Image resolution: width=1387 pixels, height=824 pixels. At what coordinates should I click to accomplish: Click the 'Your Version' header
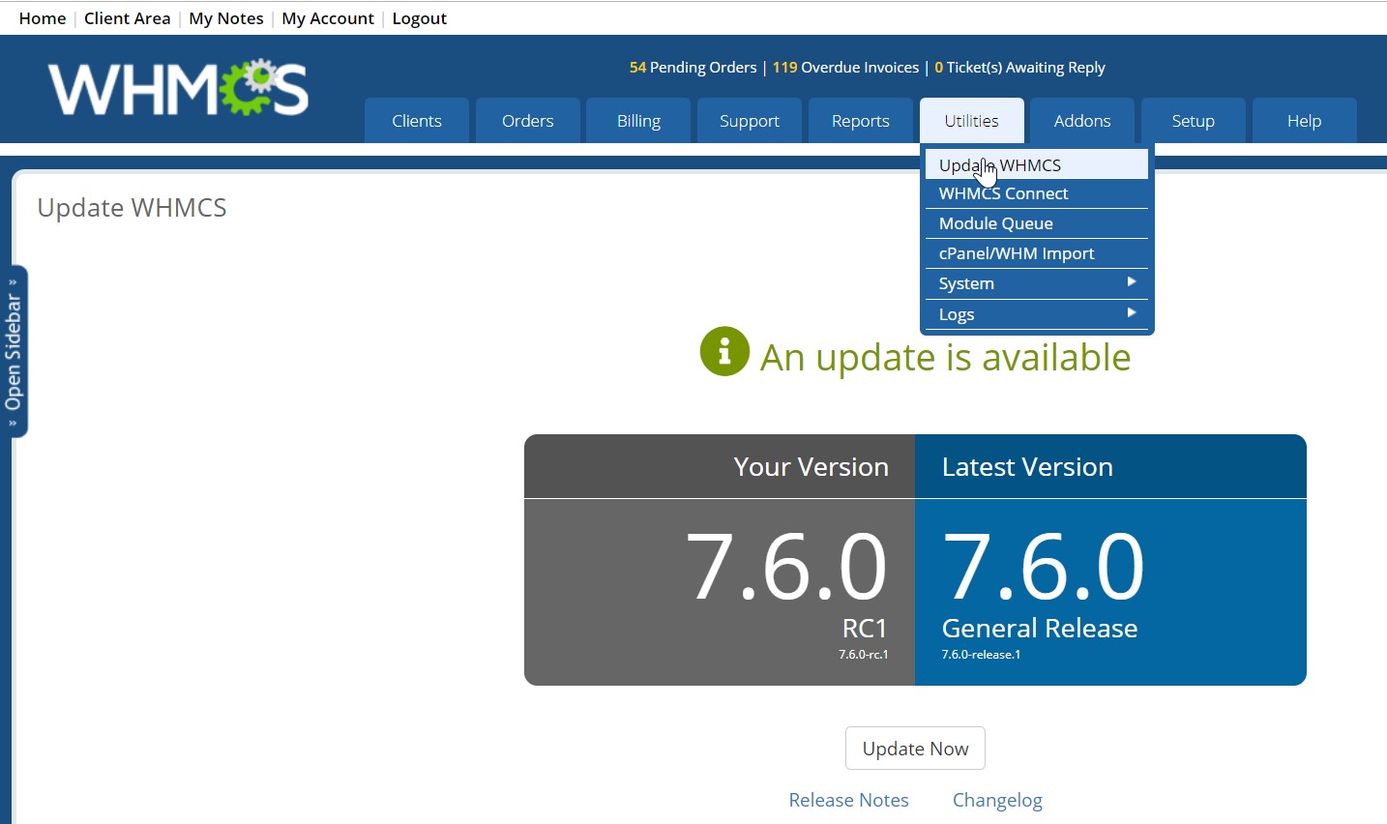(x=811, y=467)
